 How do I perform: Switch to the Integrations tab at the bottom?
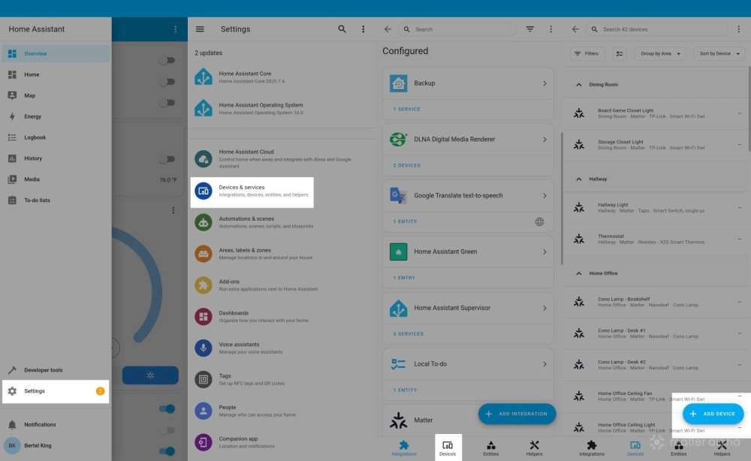click(405, 447)
